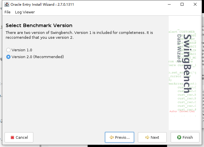
Task: Close the install wizard window
Action: pyautogui.click(x=195, y=4)
